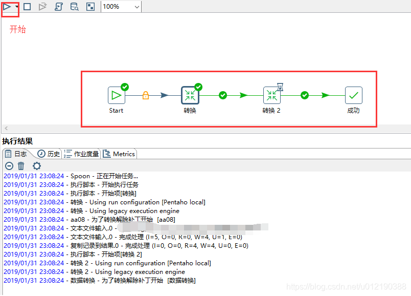Click the '成功' entry label

click(x=353, y=111)
